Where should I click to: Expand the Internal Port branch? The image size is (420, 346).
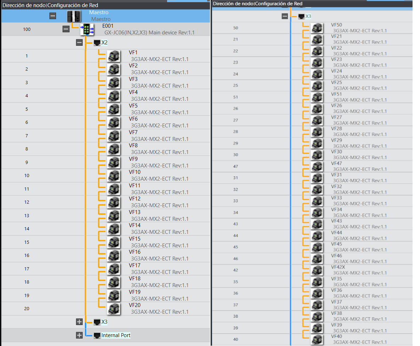79,335
